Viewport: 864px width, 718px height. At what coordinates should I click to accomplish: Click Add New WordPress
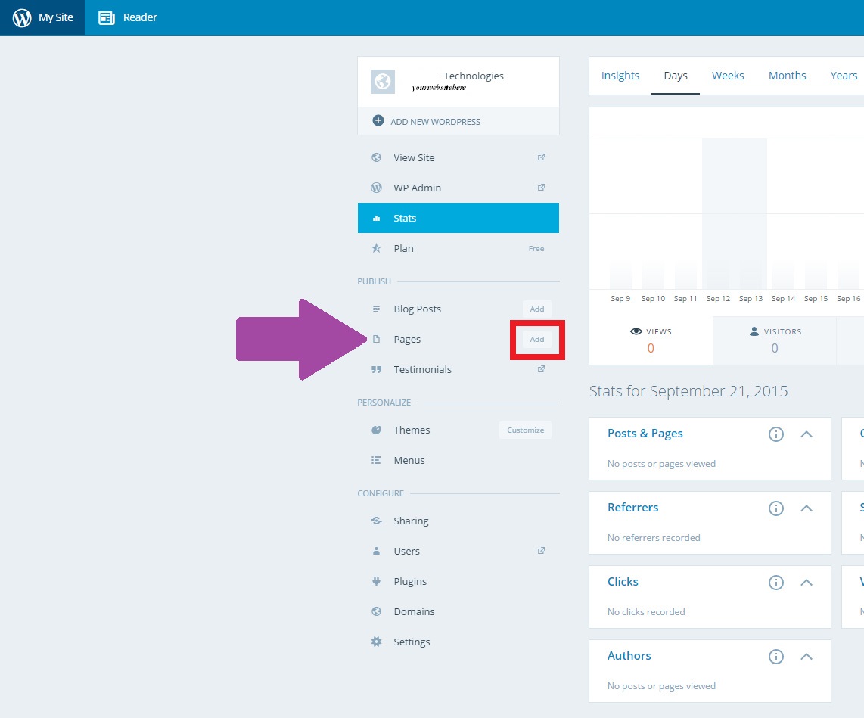pos(435,121)
